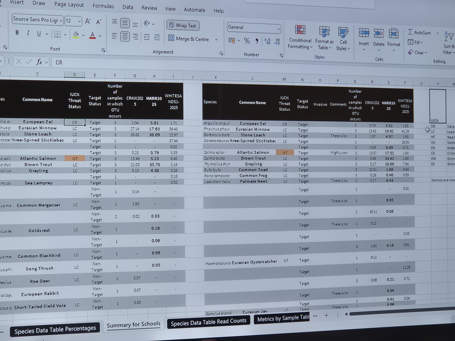Switch to the Data ribbon tab

pos(127,7)
